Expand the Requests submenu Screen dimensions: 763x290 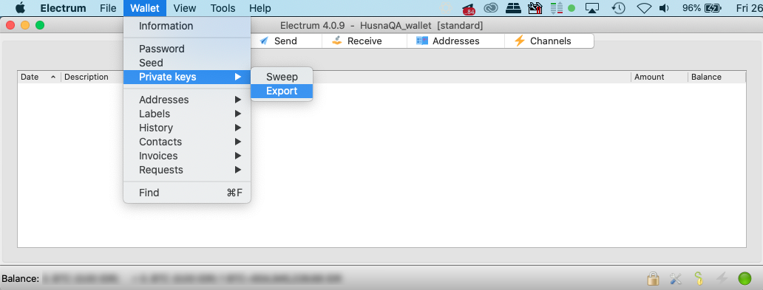click(187, 170)
